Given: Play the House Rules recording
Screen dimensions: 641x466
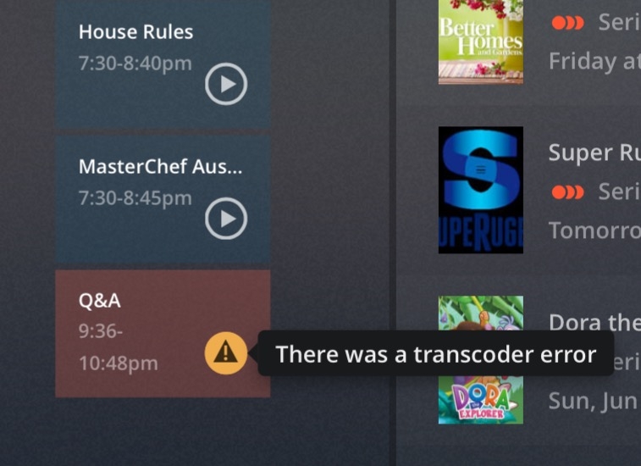Looking at the screenshot, I should tap(226, 84).
